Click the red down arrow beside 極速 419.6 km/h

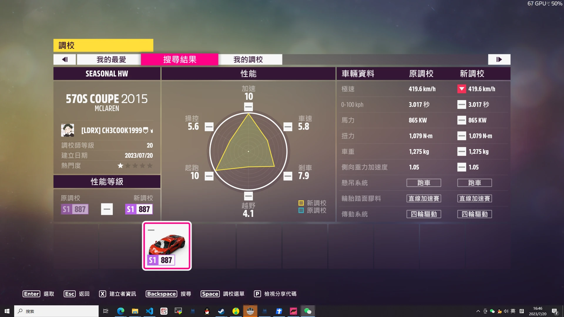(461, 89)
